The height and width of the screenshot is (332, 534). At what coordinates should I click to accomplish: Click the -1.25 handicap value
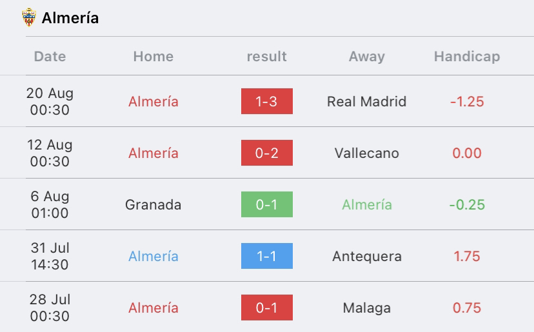click(467, 101)
